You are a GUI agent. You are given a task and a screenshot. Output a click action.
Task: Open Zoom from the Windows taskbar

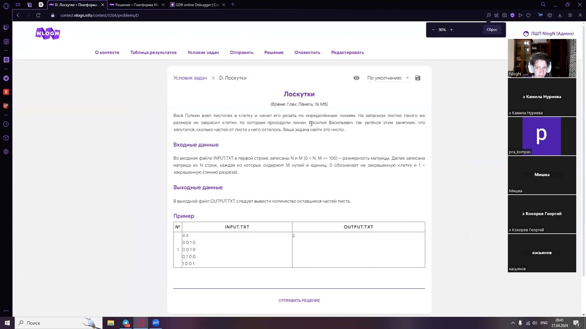156,323
